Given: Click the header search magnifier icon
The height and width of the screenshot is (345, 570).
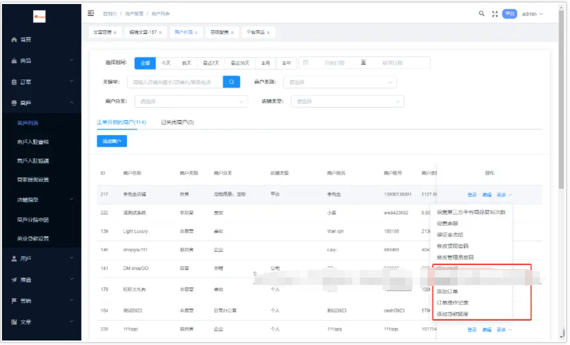Looking at the screenshot, I should pyautogui.click(x=481, y=14).
